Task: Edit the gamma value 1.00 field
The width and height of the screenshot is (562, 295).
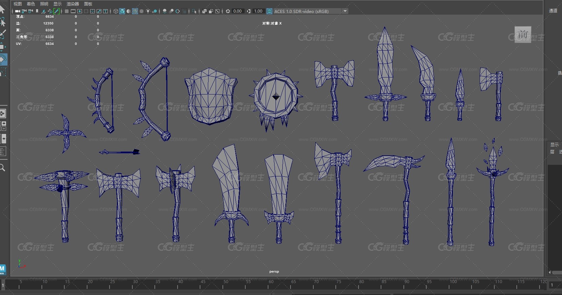Action: tap(259, 11)
